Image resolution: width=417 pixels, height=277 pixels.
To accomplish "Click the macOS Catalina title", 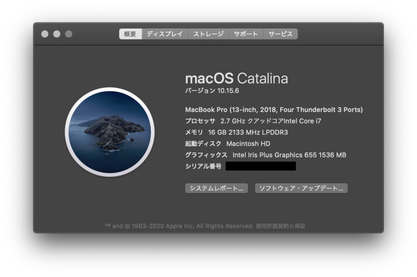I will click(x=237, y=78).
